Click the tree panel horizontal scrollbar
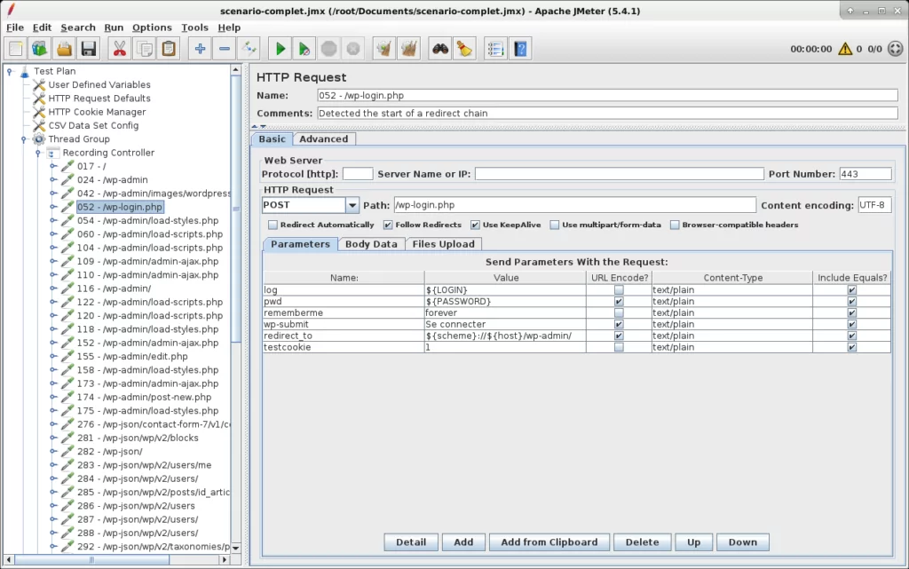This screenshot has width=909, height=569. [x=91, y=560]
